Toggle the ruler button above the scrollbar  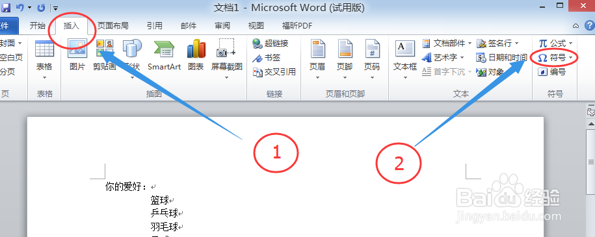pyautogui.click(x=591, y=112)
